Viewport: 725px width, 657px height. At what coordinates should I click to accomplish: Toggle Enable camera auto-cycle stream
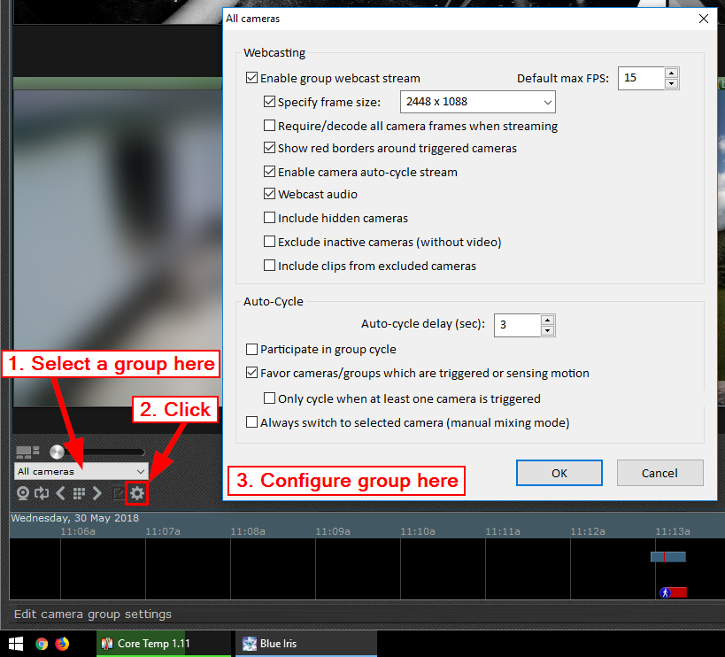coord(269,172)
